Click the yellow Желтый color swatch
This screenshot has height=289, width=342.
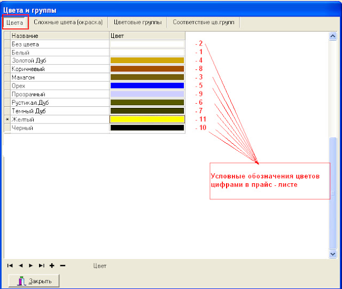click(147, 119)
